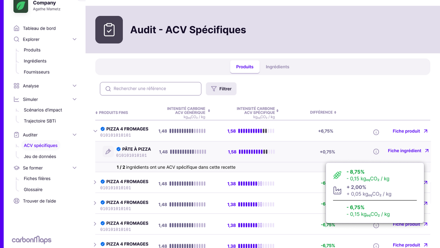Click the green leaf Company logo
The image size is (440, 248).
(21, 6)
